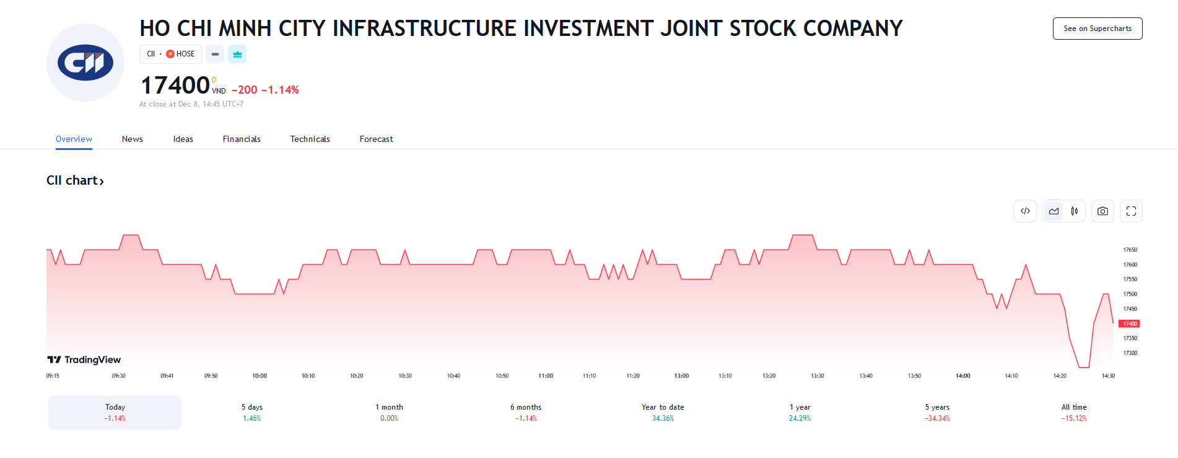Click the See on Supercharts button
The height and width of the screenshot is (458, 1178).
click(1097, 28)
